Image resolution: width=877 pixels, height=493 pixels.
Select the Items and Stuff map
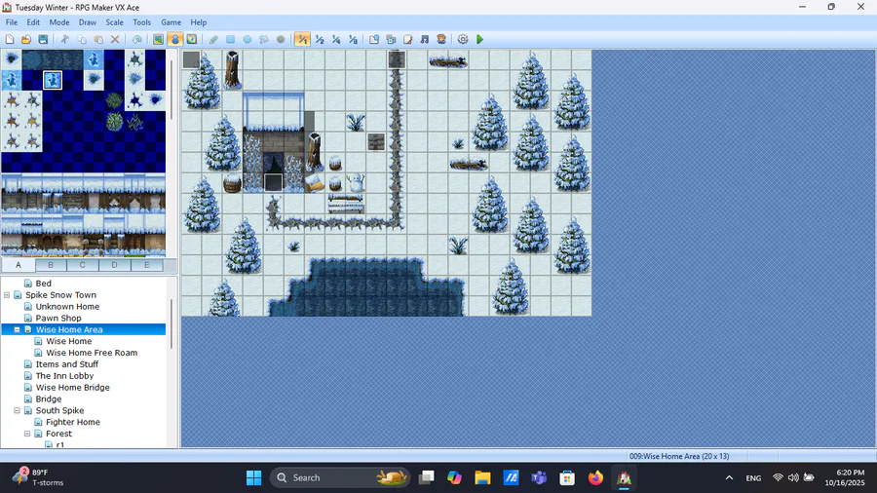click(x=66, y=364)
